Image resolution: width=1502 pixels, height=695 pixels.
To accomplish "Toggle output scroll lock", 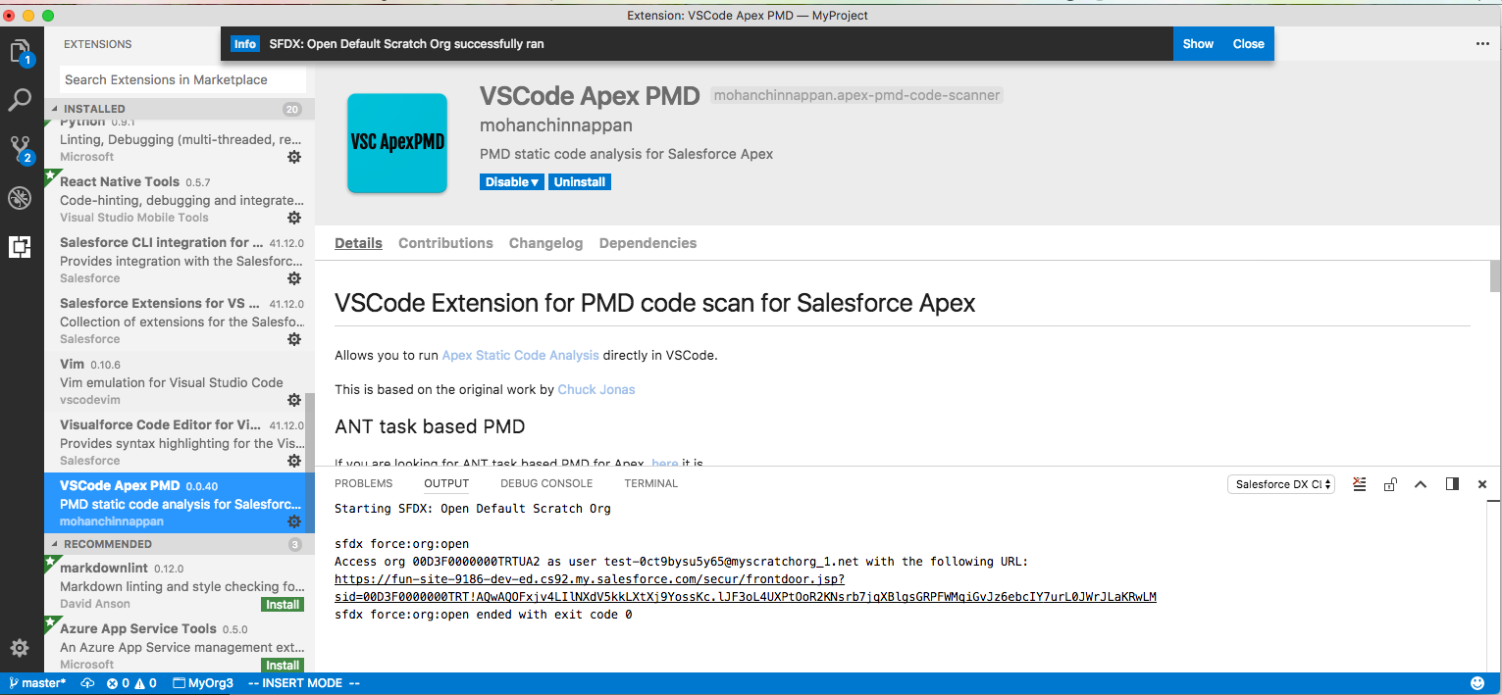I will [x=1390, y=484].
